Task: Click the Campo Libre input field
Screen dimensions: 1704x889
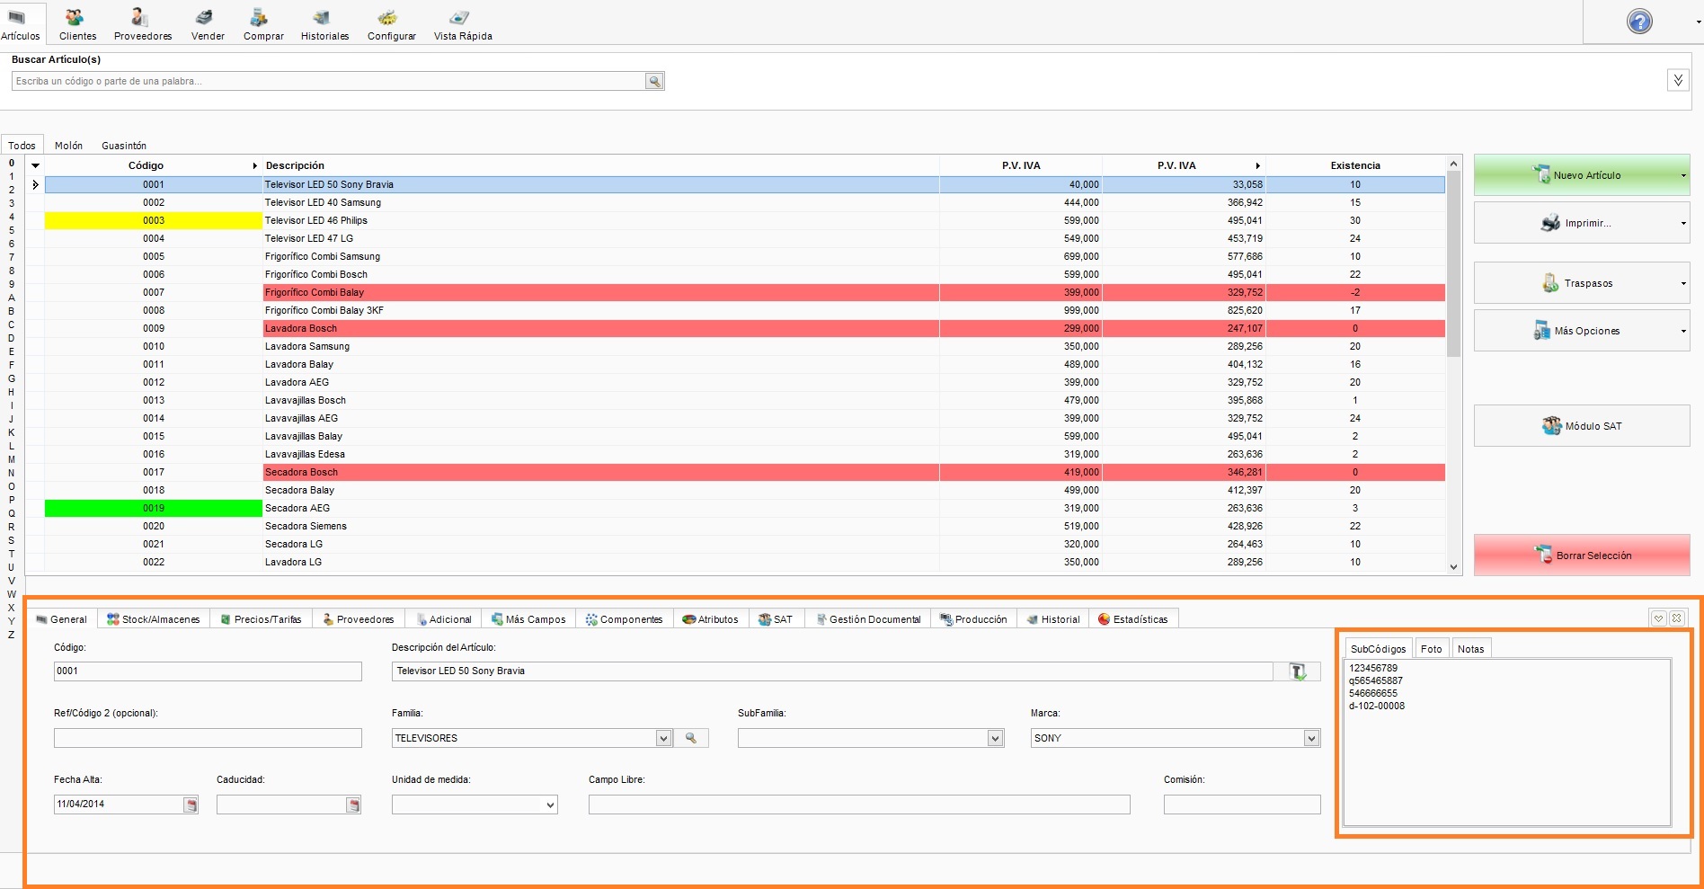Action: point(859,805)
